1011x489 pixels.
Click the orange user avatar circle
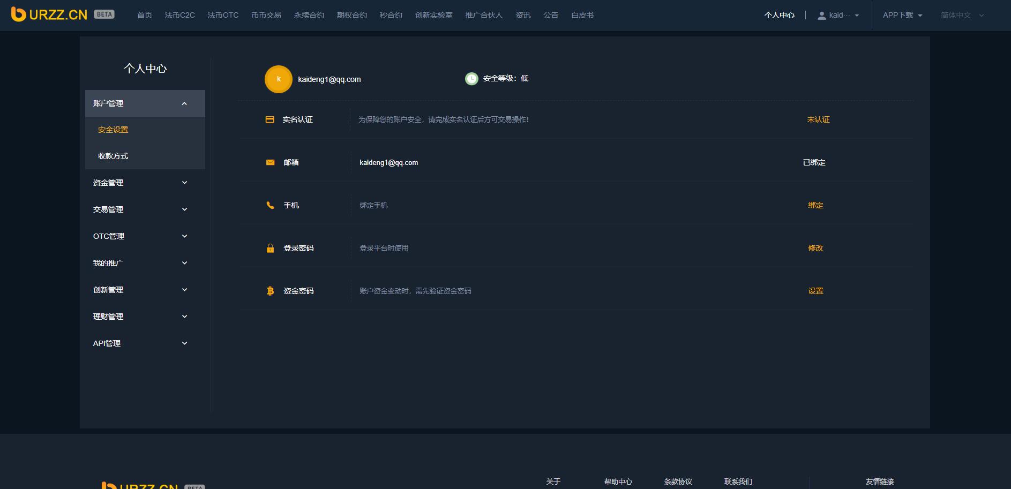[278, 79]
